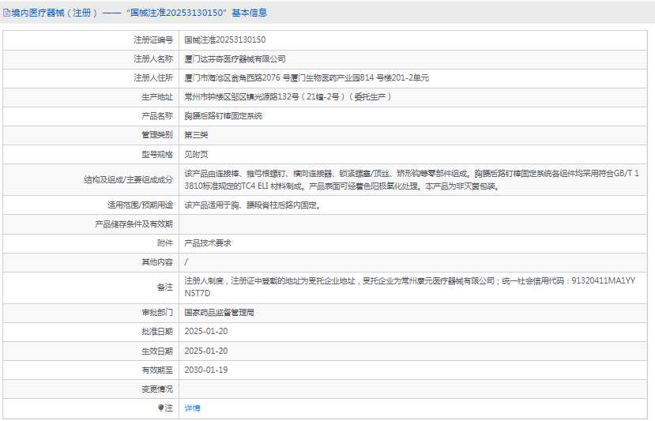Click the 备注 label

(165, 287)
